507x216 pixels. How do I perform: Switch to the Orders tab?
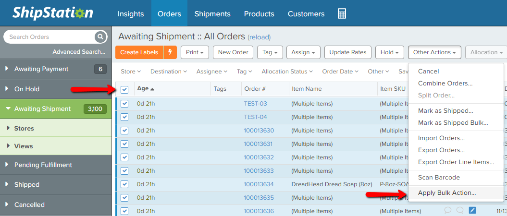click(x=169, y=14)
